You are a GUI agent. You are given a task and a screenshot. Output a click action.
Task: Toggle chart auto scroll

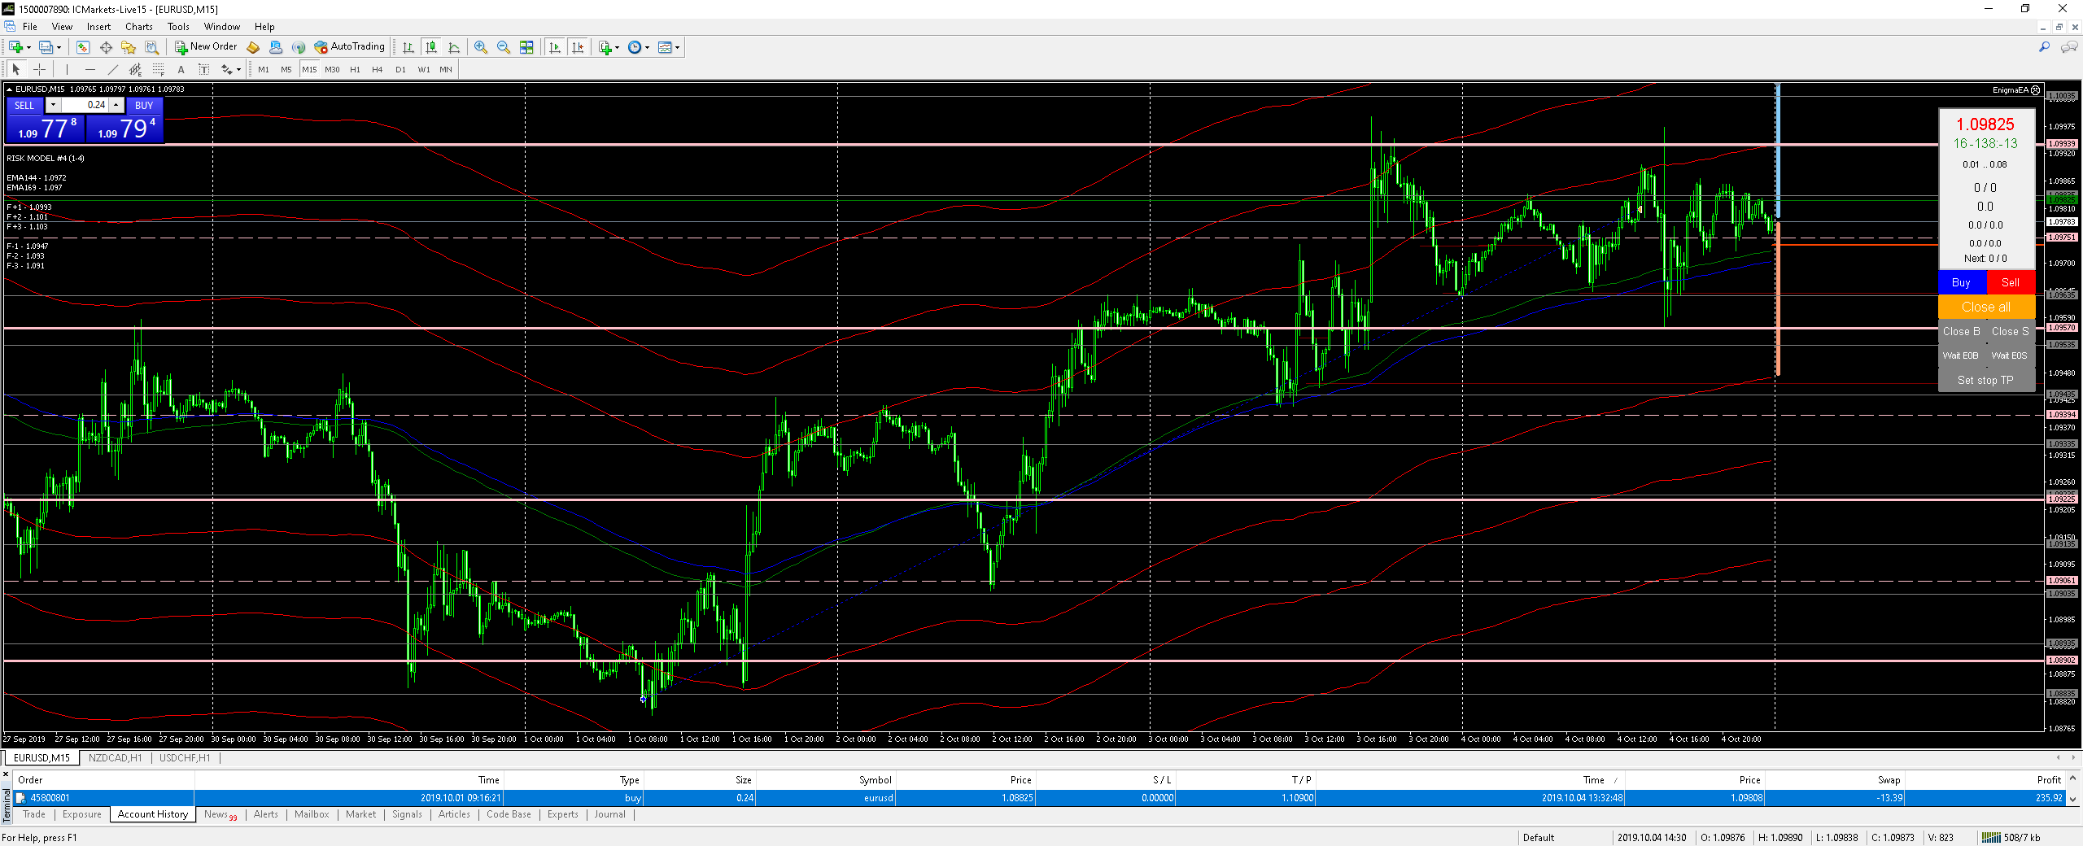click(555, 47)
